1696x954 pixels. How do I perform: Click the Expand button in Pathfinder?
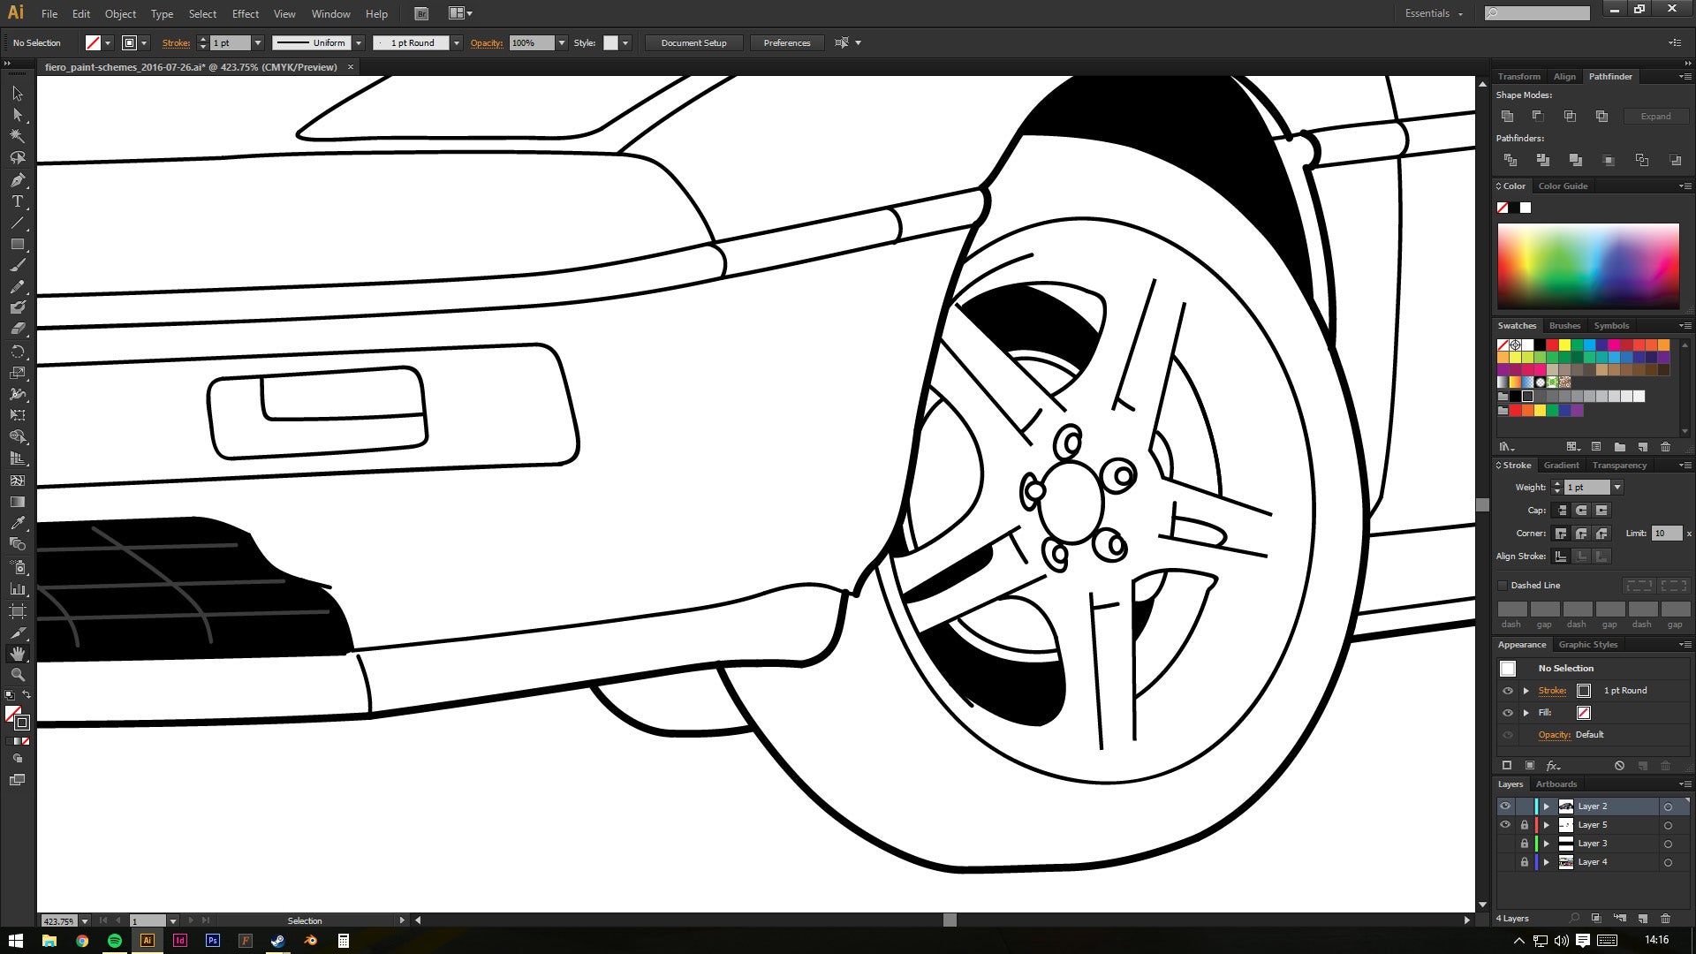click(x=1655, y=116)
